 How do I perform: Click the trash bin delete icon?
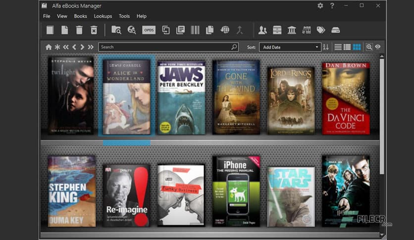pos(79,30)
